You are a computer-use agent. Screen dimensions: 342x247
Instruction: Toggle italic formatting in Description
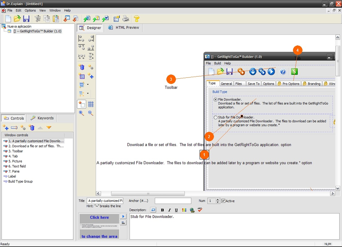[169, 210]
